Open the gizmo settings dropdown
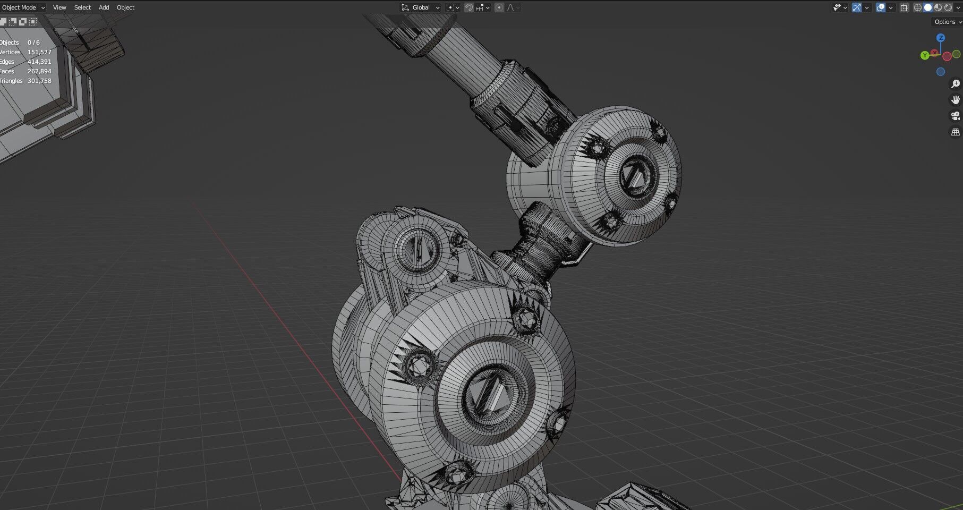Viewport: 963px width, 510px height. point(867,7)
